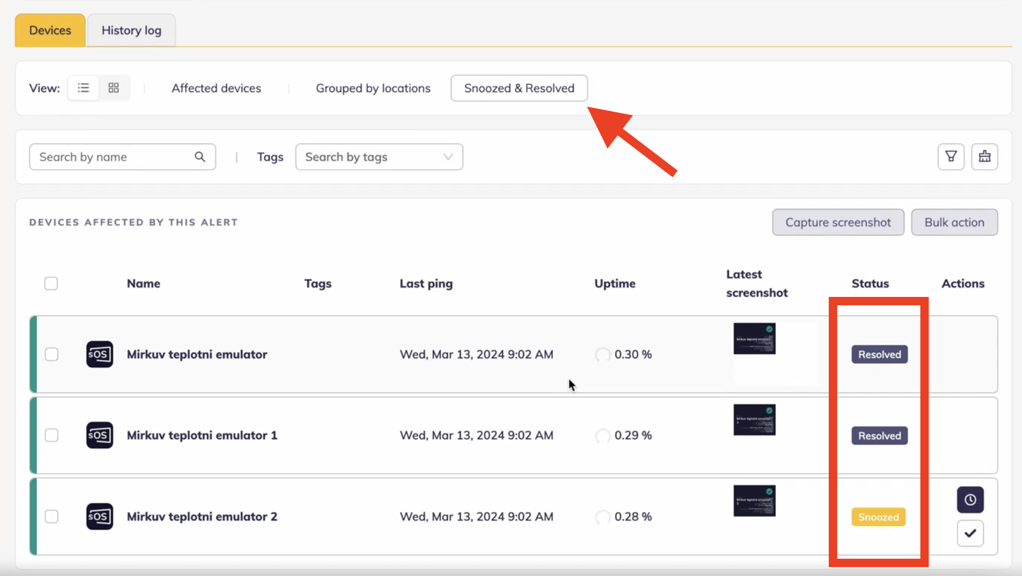Select the Devices tab
This screenshot has height=576, width=1022.
[x=50, y=31]
